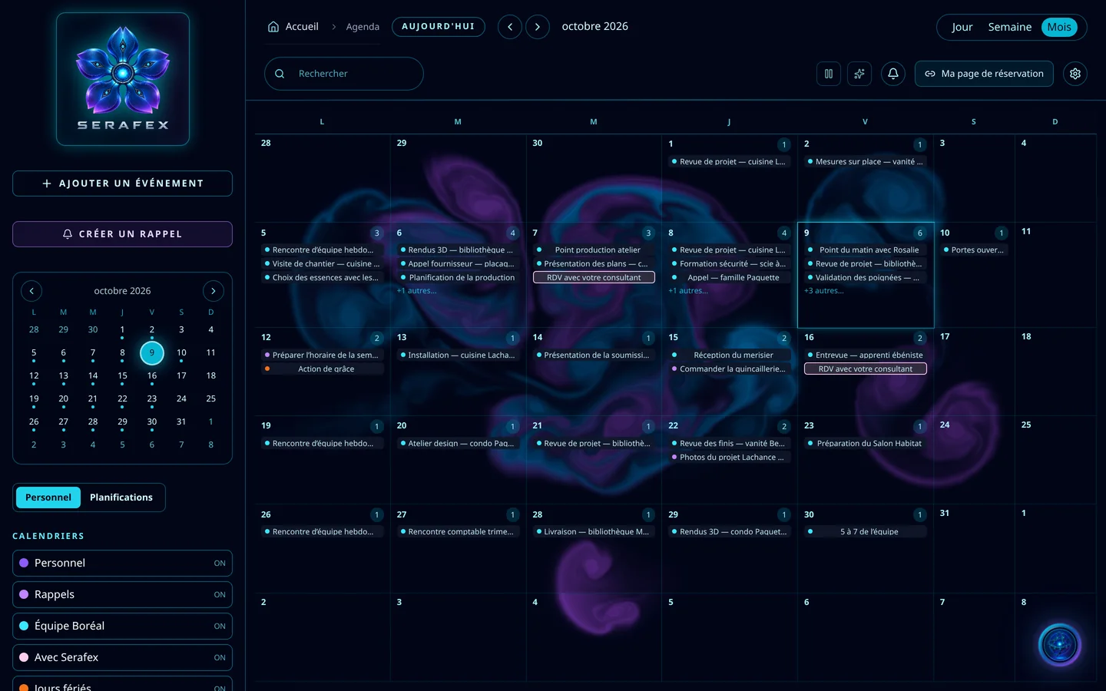
Task: Click cyan color dot of Équipe Boréal
Action: pos(24,627)
